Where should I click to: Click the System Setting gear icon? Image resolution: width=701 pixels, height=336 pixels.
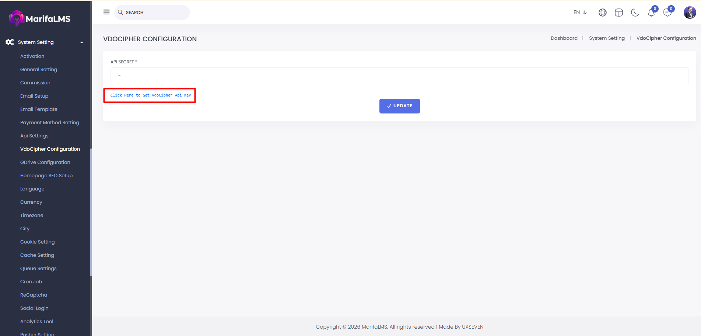10,42
